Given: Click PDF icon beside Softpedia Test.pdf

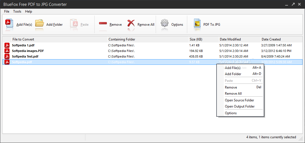Looking at the screenshot, I should click(x=7, y=56).
